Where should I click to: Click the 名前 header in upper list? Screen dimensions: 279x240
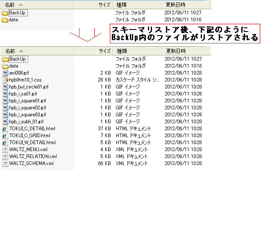click(x=10, y=5)
